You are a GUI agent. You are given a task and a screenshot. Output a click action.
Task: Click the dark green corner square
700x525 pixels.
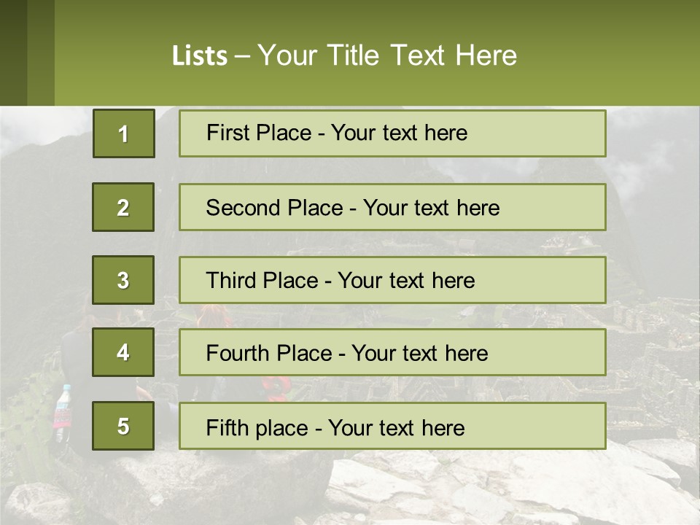[13, 52]
